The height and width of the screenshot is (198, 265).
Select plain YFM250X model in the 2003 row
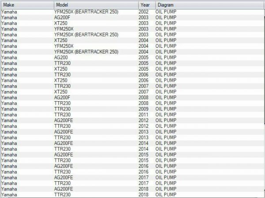coord(64,29)
